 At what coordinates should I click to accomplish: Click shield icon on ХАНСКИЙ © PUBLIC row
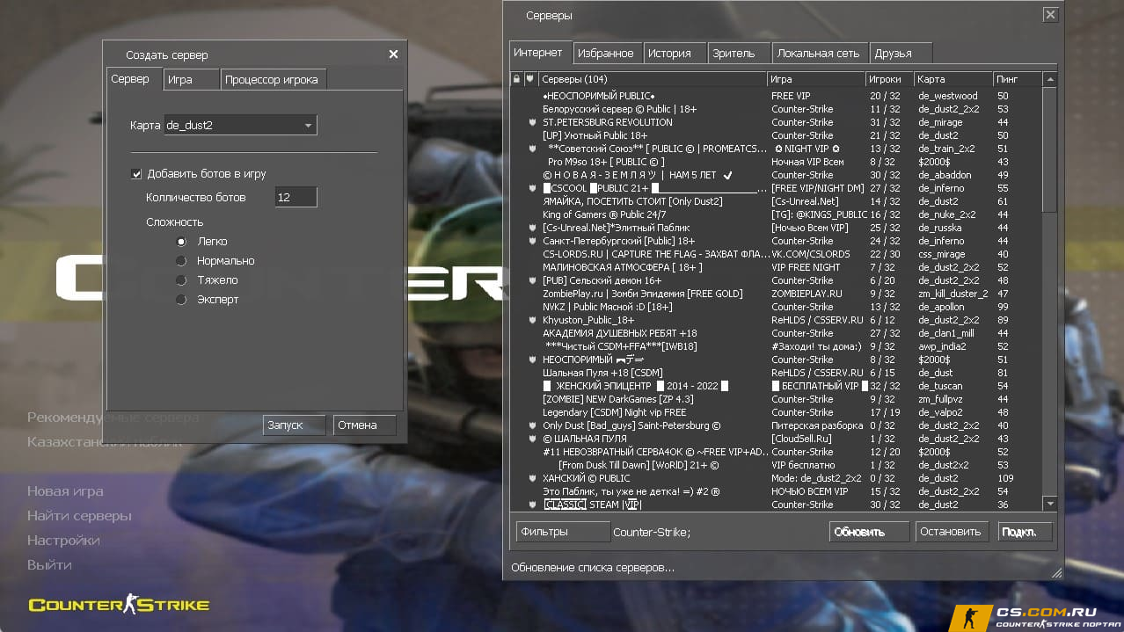click(x=532, y=478)
